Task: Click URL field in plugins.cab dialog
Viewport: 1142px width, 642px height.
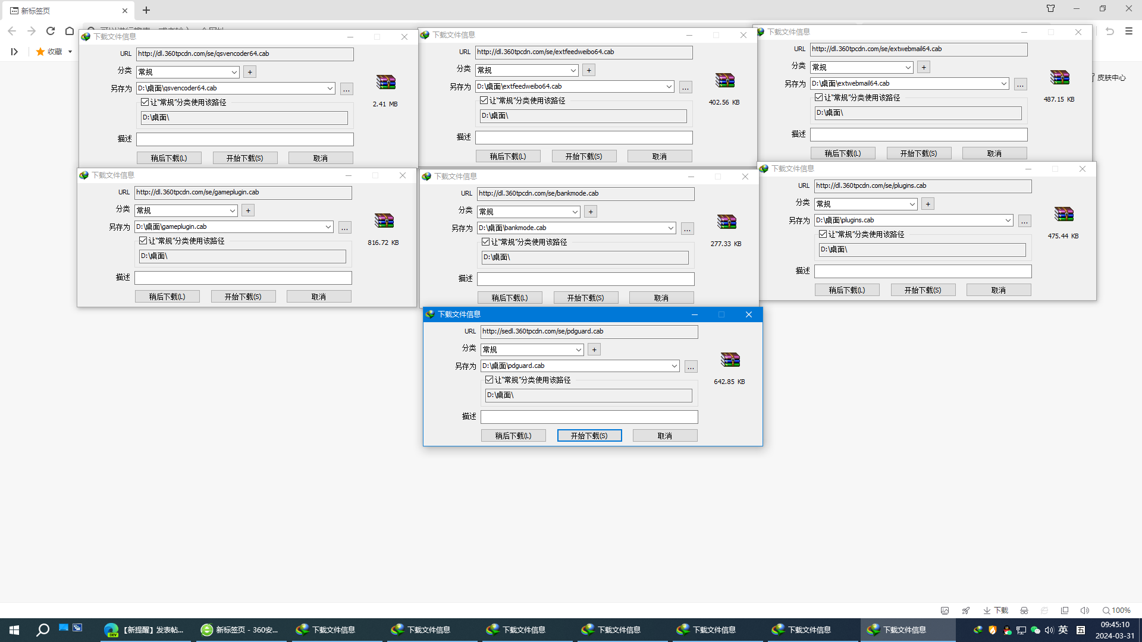Action: tap(923, 186)
